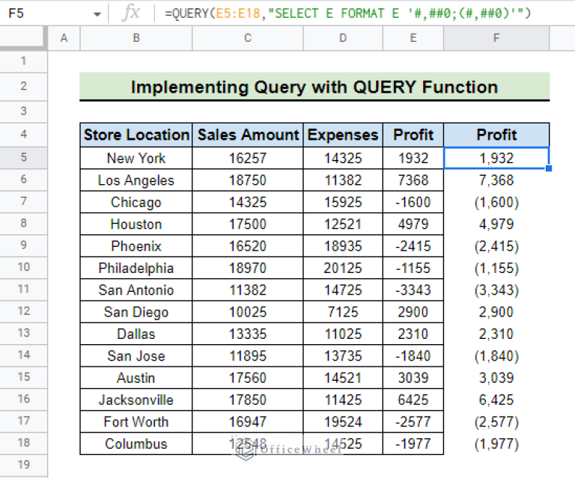Click the select-all corner box

tap(23, 38)
